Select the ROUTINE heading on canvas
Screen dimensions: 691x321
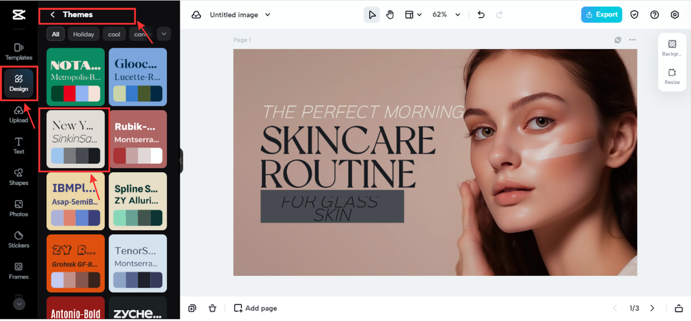pos(338,173)
